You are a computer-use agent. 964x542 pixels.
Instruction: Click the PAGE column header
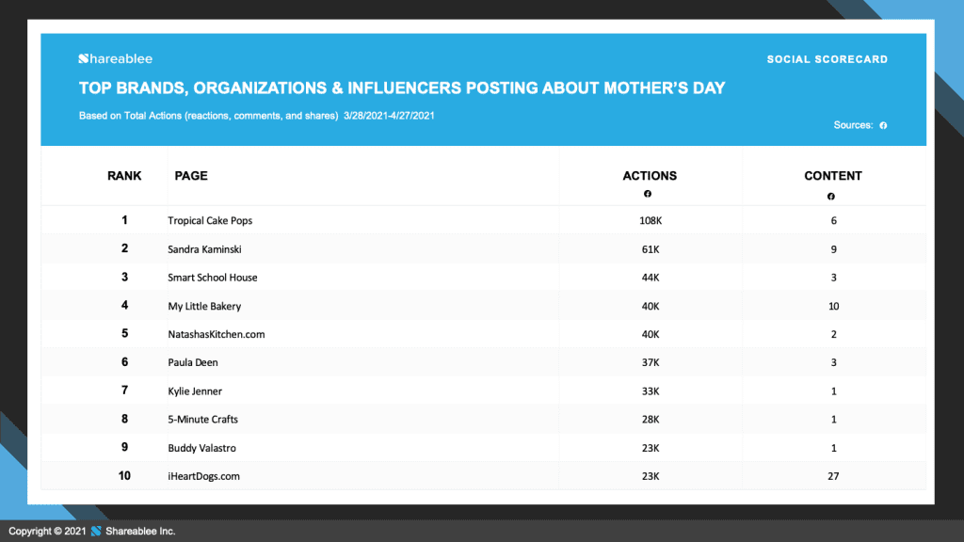click(191, 176)
